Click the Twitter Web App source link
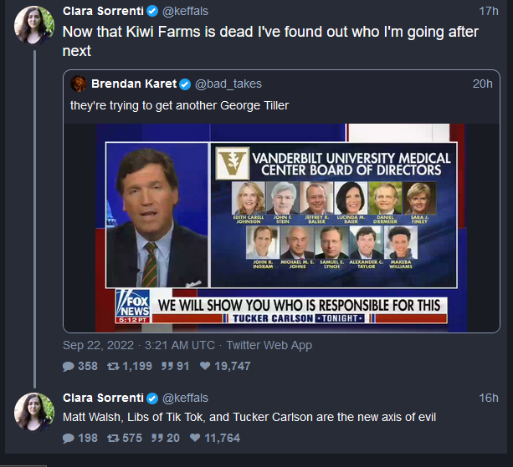The width and height of the screenshot is (513, 467). click(x=270, y=345)
